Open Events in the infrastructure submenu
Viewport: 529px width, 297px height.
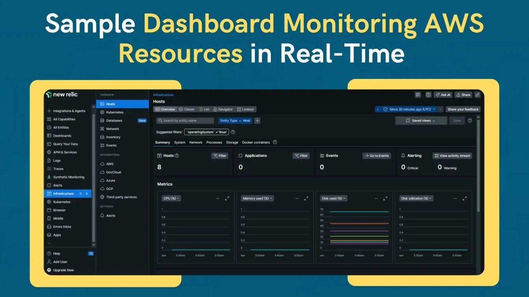pos(111,145)
